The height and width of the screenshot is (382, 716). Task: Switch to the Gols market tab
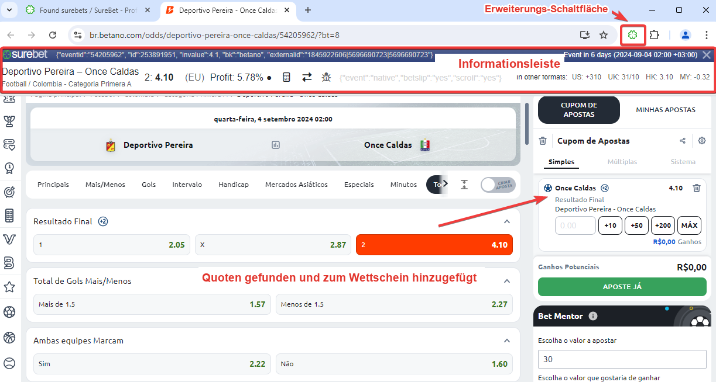[149, 185]
